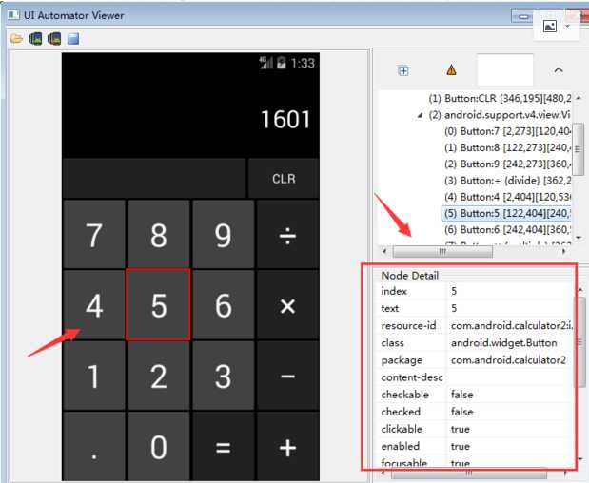Click the 5 key on calculator
Image resolution: width=589 pixels, height=483 pixels.
tap(159, 305)
